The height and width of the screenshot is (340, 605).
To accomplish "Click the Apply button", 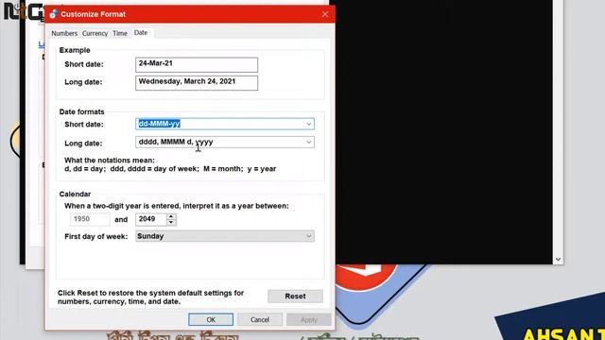I will click(x=309, y=319).
